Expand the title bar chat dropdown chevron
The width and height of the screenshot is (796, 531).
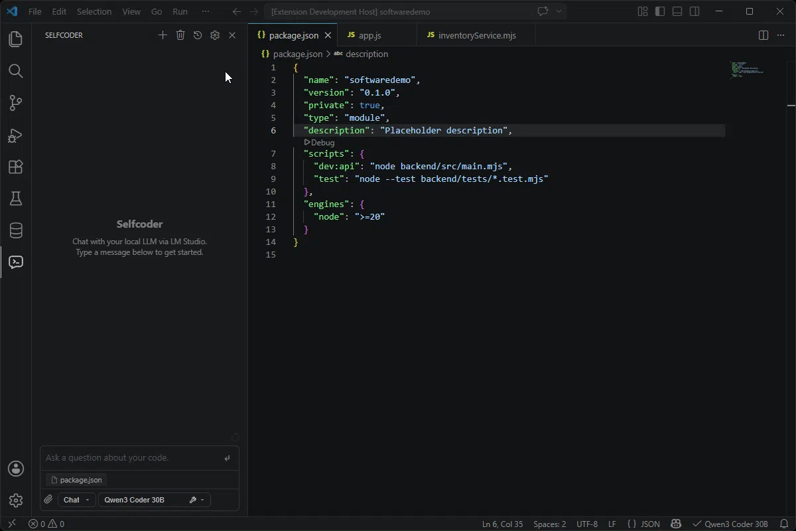pyautogui.click(x=559, y=11)
